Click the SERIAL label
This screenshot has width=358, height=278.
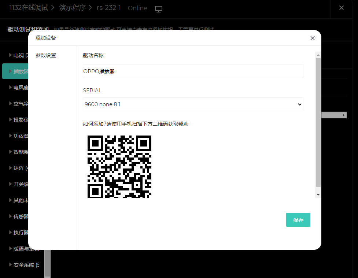pyautogui.click(x=92, y=90)
